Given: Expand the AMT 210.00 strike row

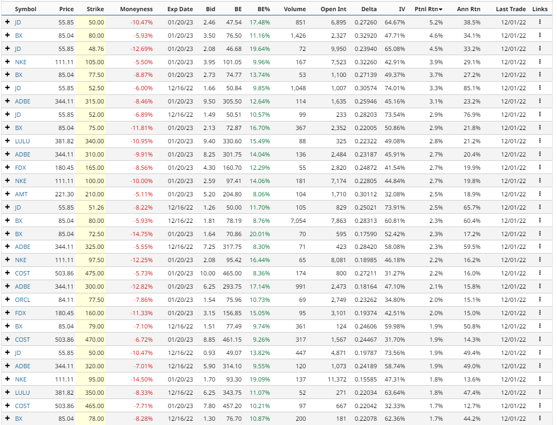Looking at the screenshot, I should click(x=7, y=194).
